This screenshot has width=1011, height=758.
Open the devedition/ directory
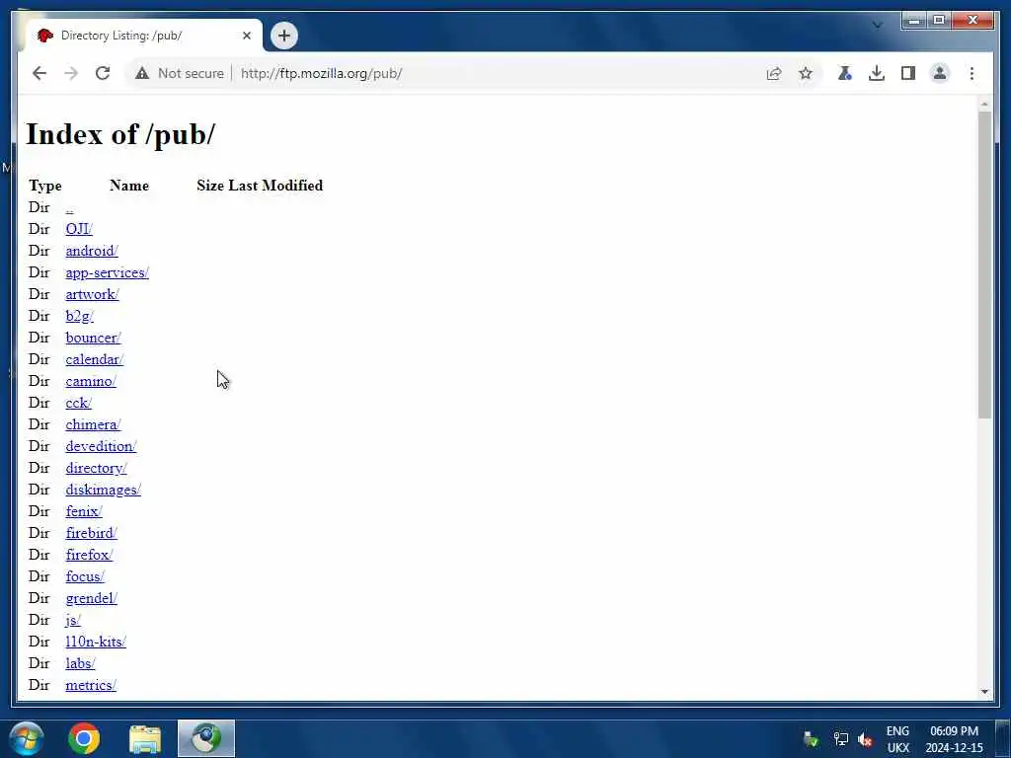101,447
